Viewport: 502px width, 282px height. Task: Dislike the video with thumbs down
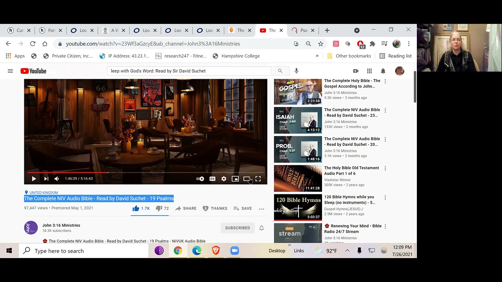[162, 208]
